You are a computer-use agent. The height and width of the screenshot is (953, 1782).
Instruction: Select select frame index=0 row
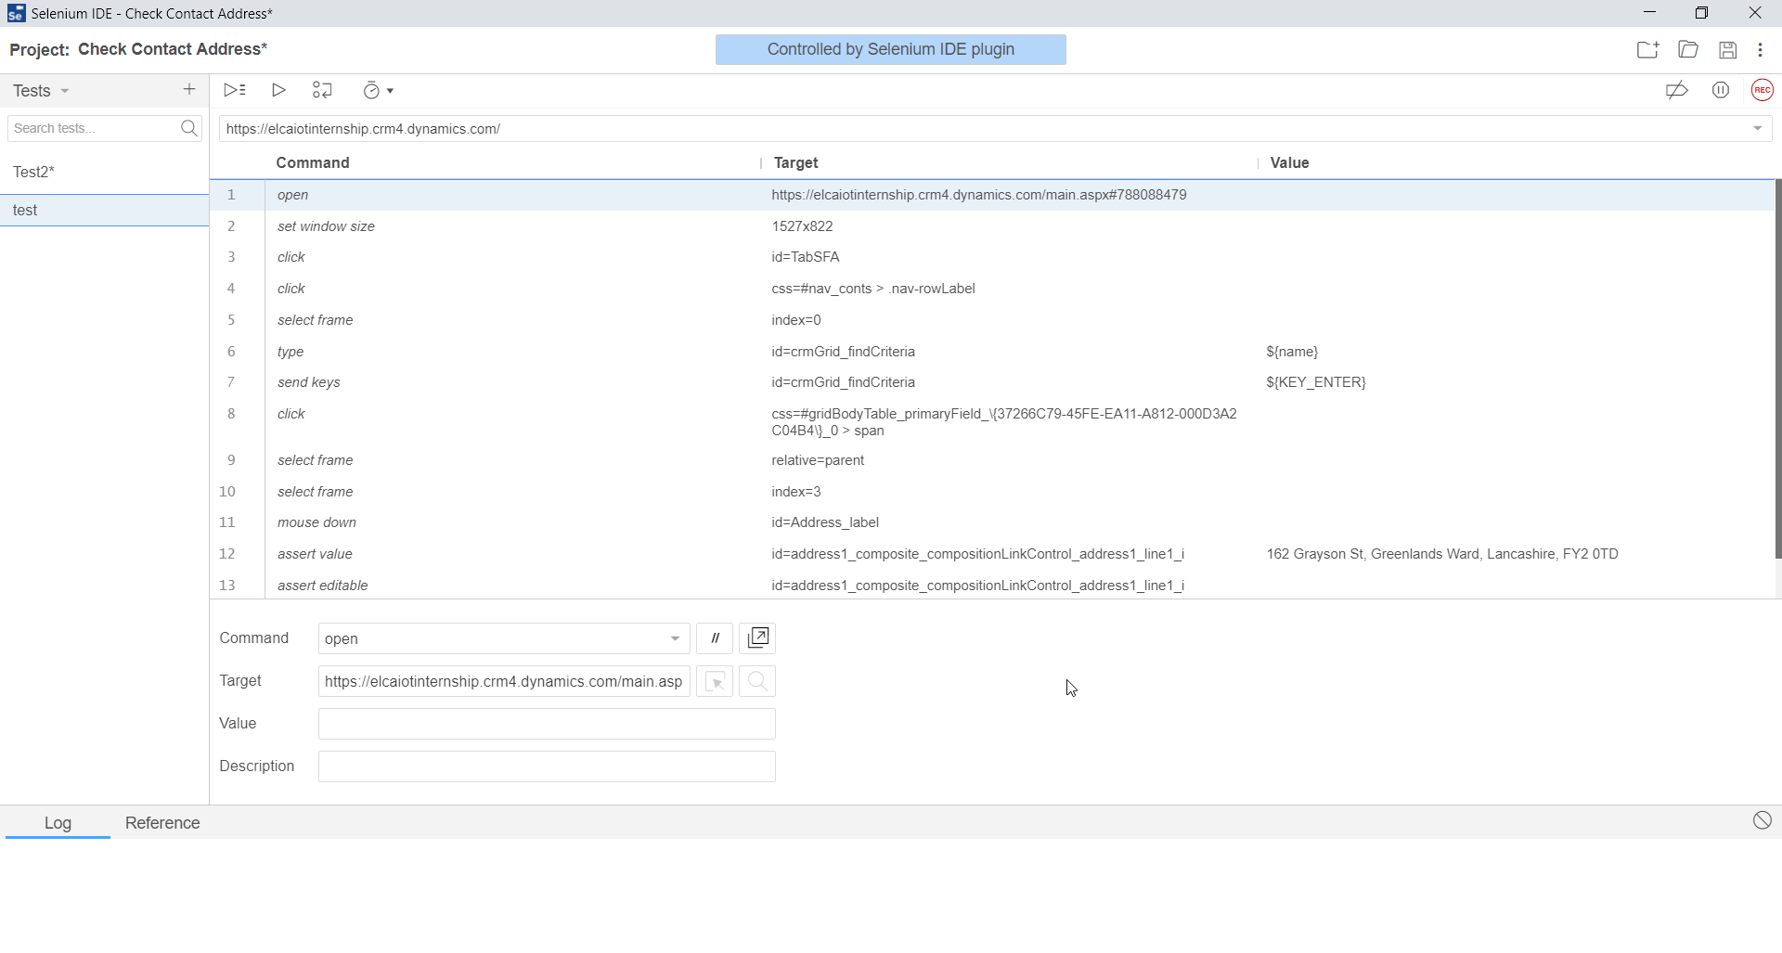(992, 320)
